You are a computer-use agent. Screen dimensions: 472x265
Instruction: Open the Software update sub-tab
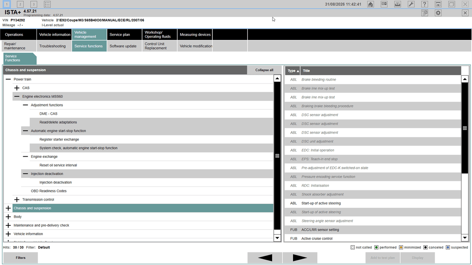124,46
